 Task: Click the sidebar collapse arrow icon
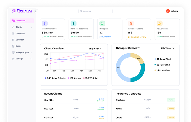(x=36, y=11)
